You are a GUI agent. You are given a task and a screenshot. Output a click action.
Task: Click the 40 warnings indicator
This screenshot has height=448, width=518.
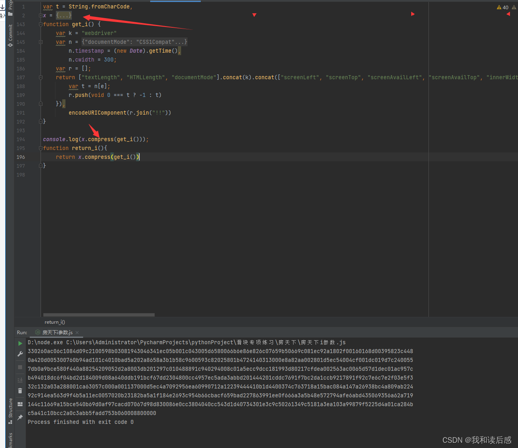503,7
